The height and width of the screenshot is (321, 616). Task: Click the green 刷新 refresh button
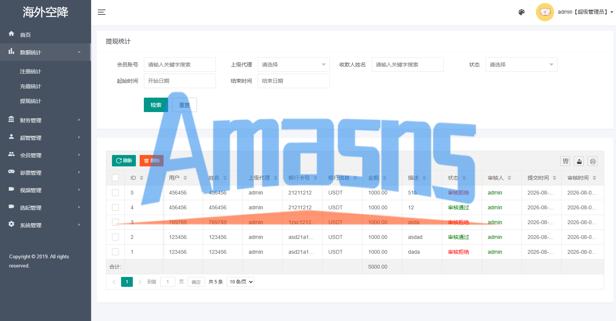pos(124,161)
